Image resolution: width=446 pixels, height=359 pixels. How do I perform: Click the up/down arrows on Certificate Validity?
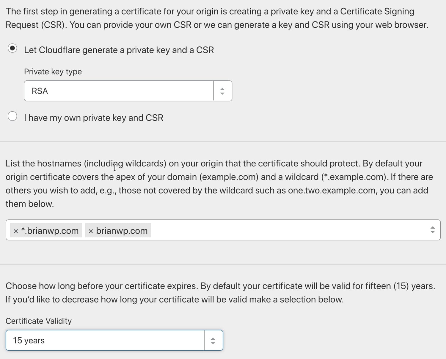coord(213,340)
